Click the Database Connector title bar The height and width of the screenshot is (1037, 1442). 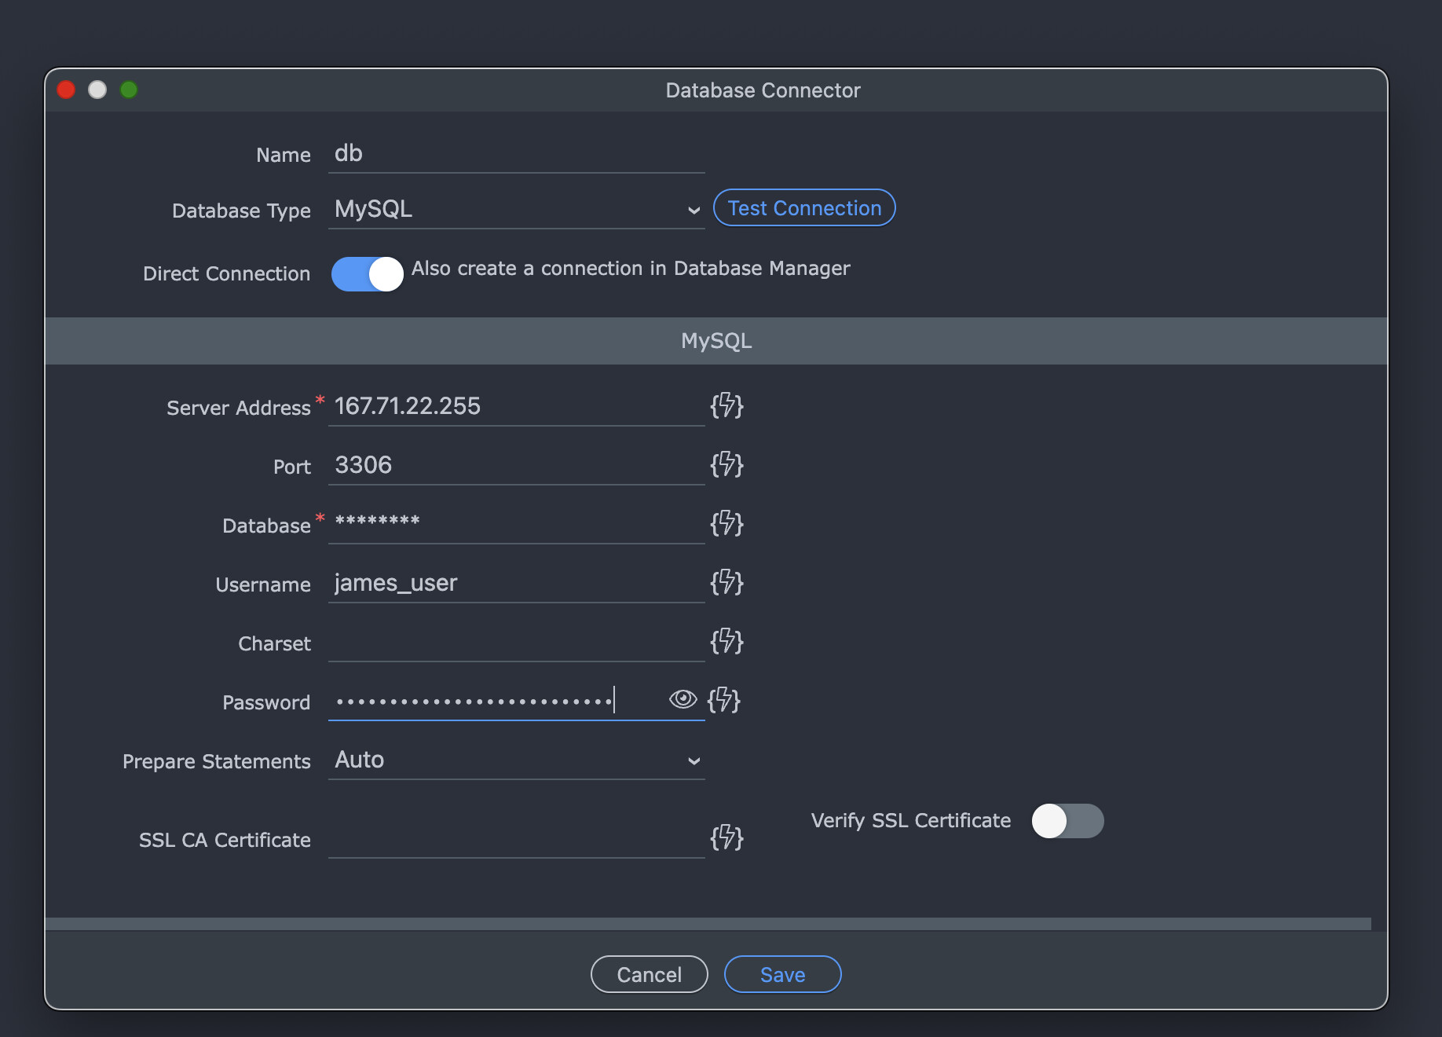(x=760, y=90)
